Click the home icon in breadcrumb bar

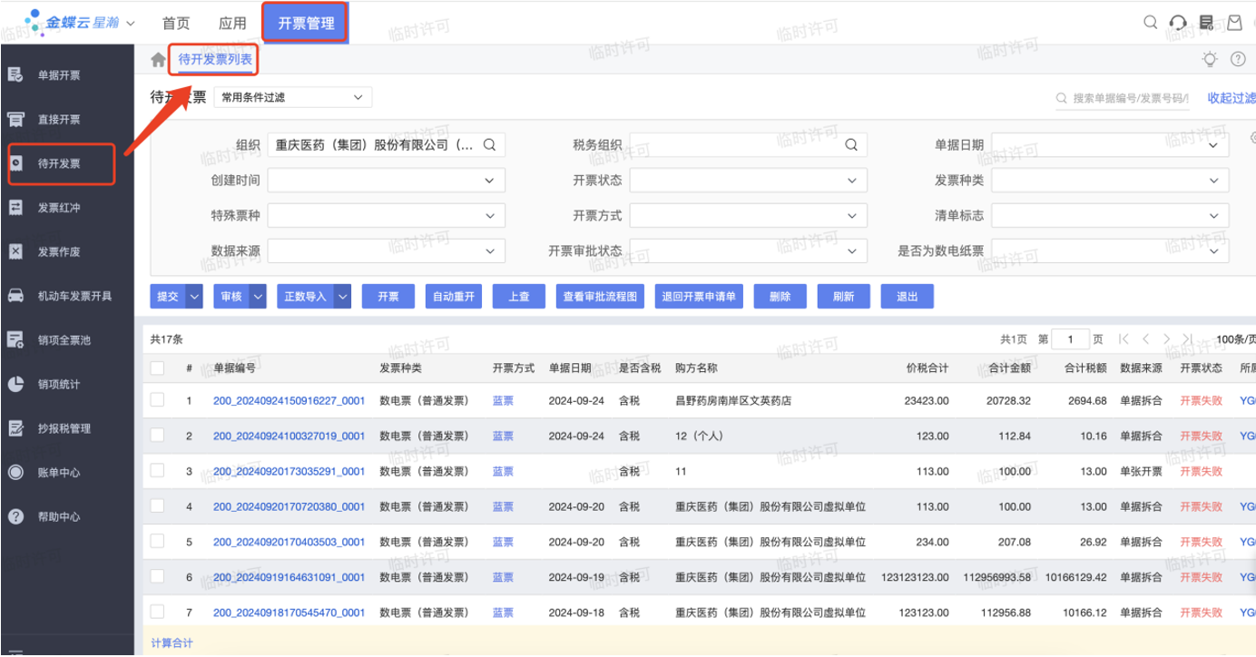(x=158, y=60)
